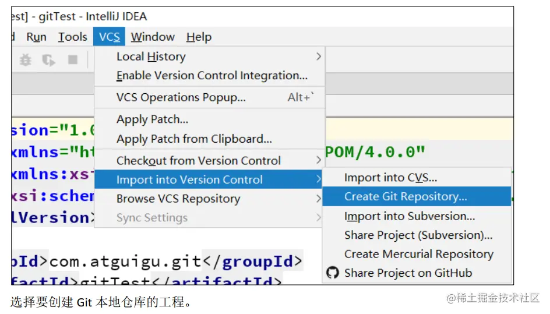Open Local History menu item
This screenshot has width=550, height=314.
coord(209,57)
